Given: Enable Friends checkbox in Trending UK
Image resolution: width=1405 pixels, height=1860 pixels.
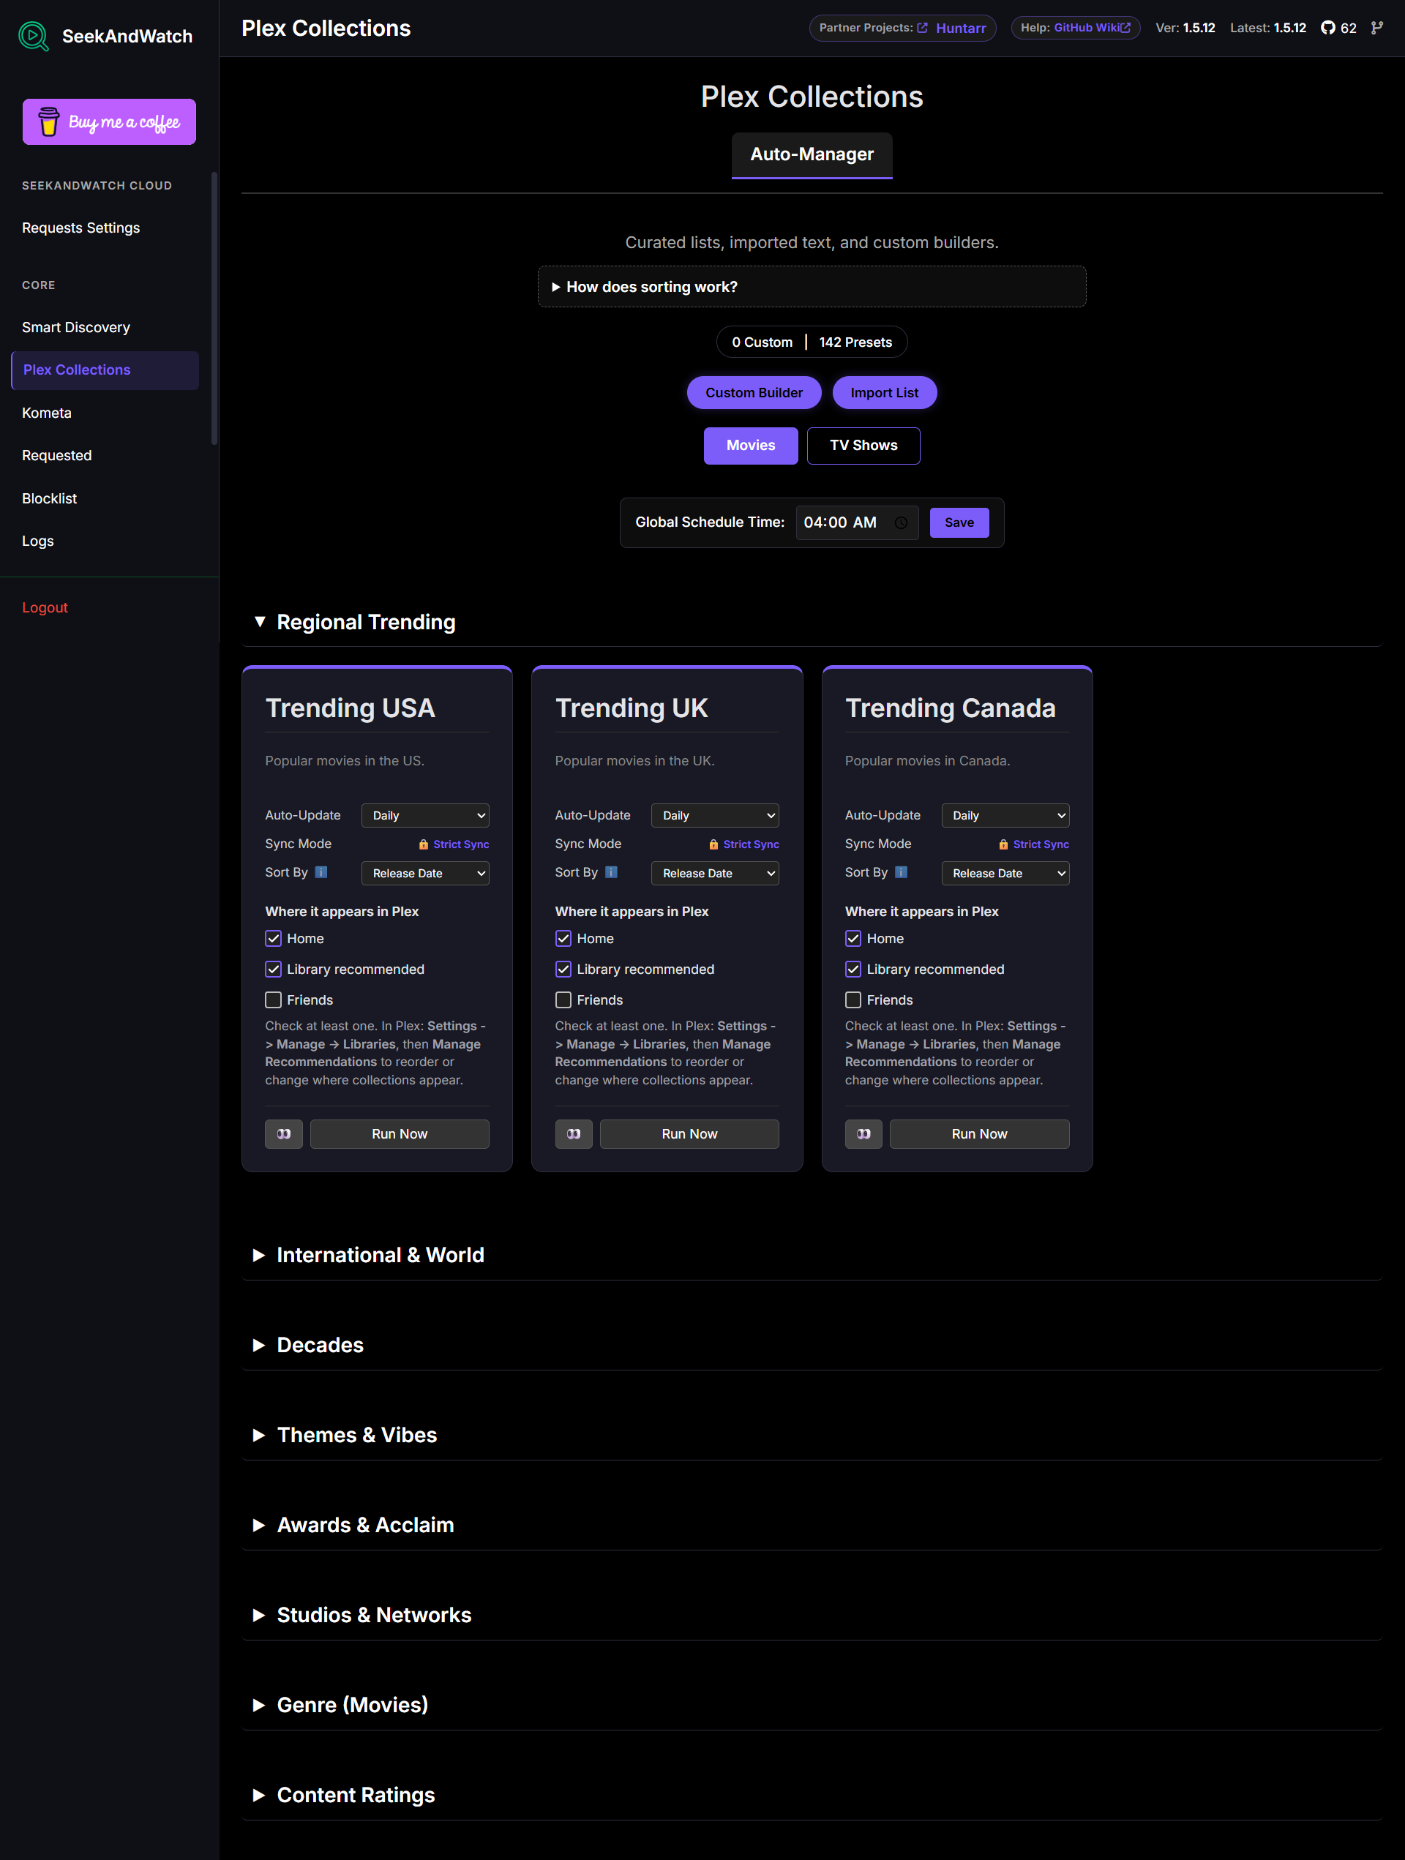Looking at the screenshot, I should 563,1000.
